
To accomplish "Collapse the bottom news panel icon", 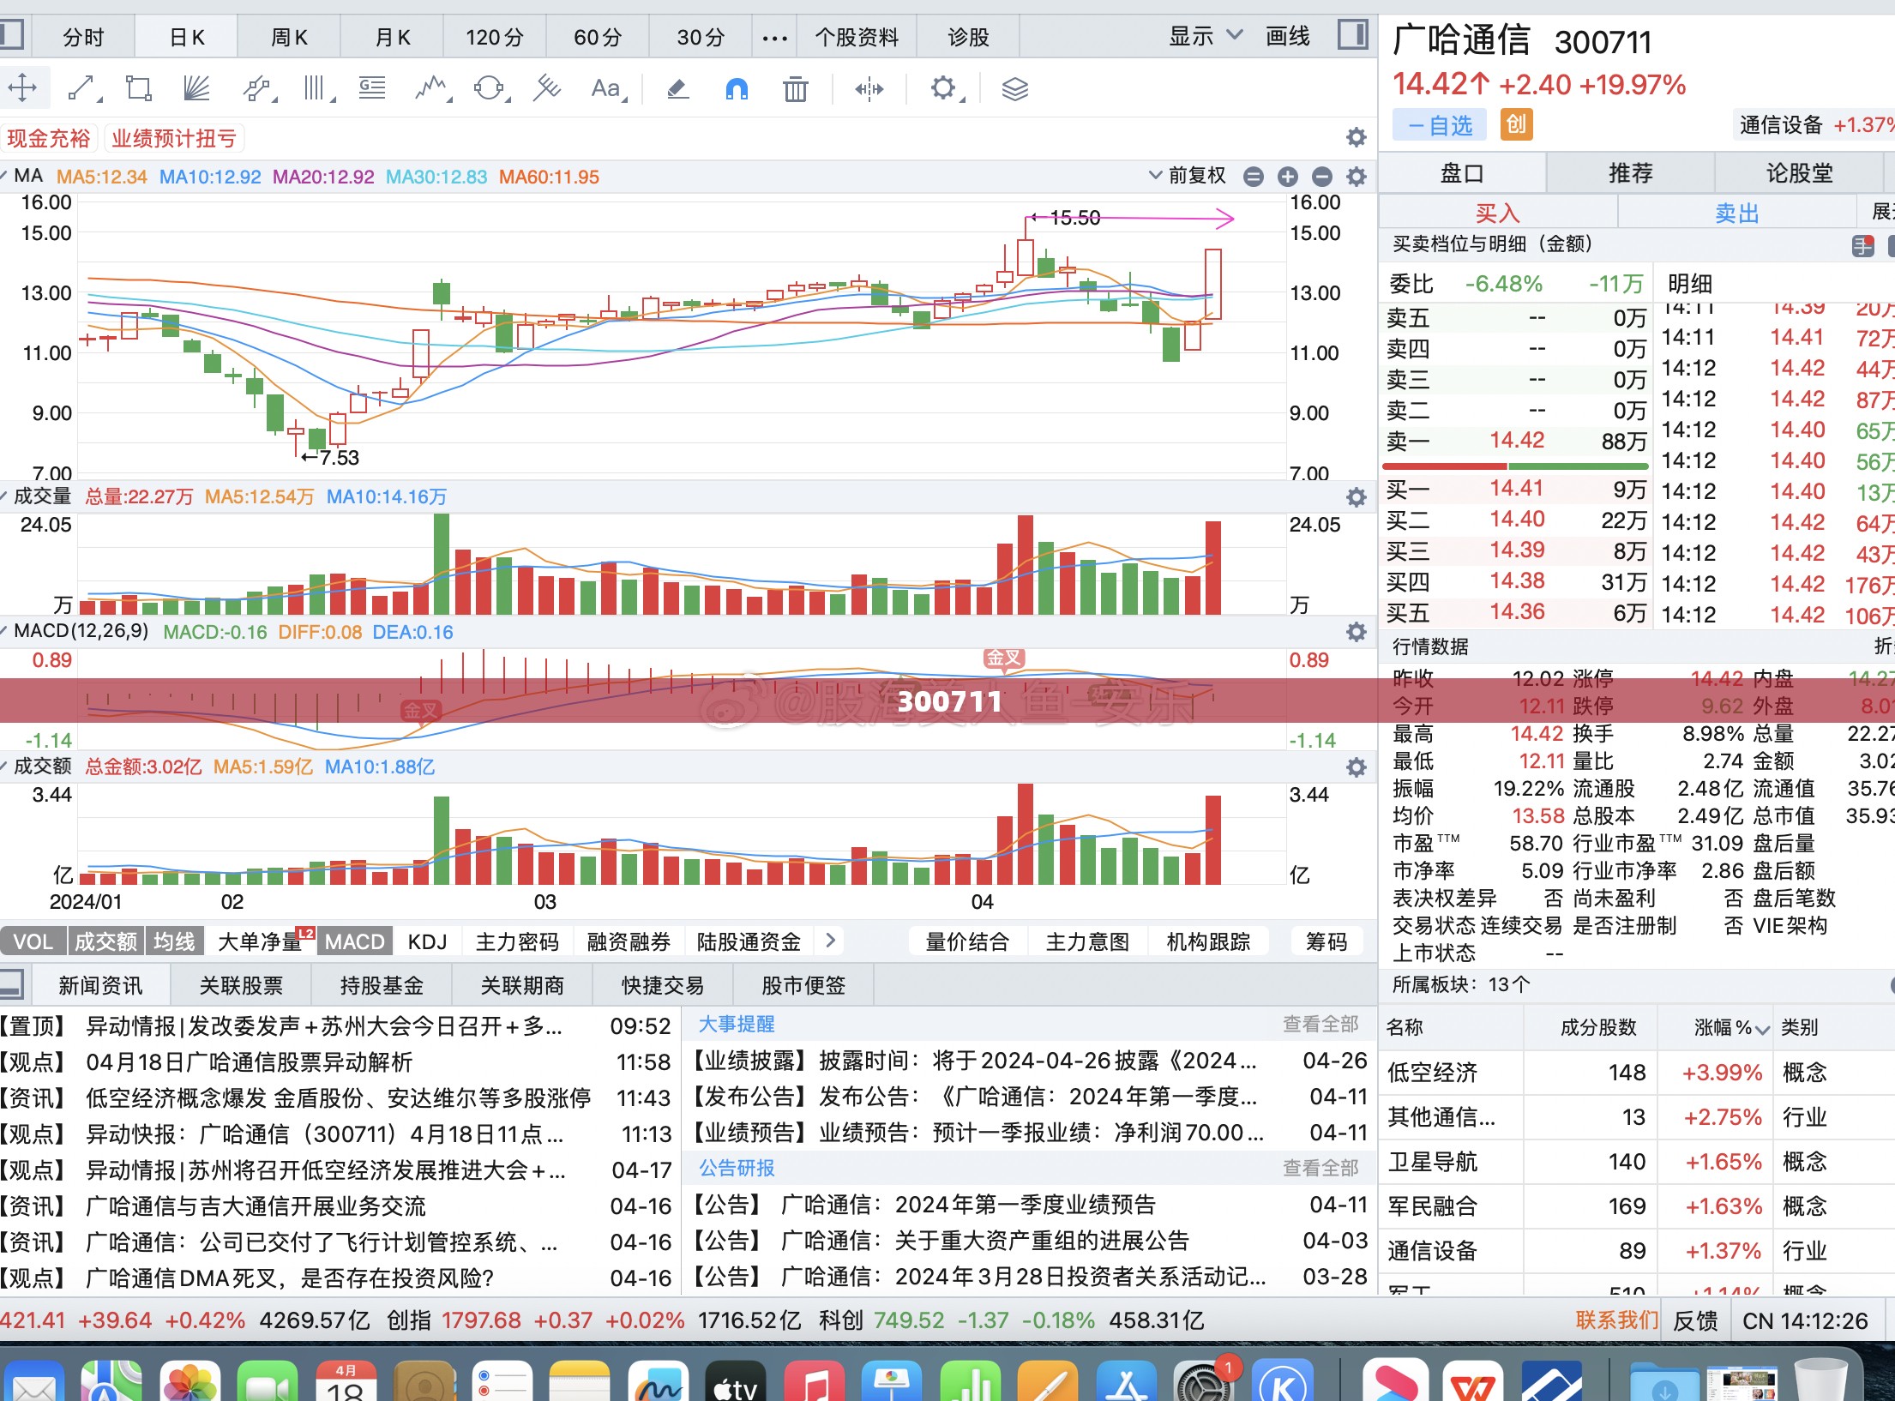I will (12, 984).
